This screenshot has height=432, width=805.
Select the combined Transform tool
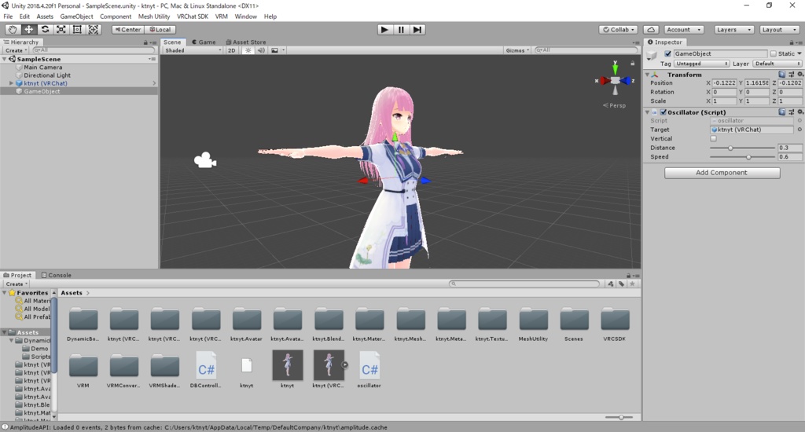[93, 30]
